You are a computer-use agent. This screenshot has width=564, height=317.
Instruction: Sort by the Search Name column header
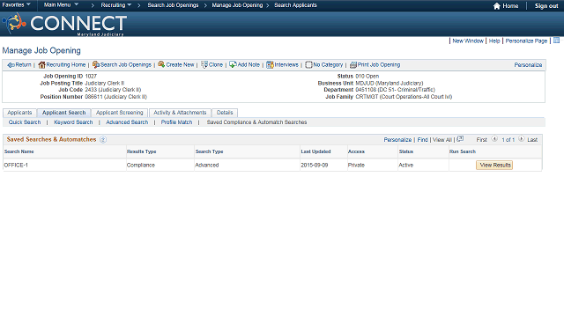click(x=19, y=151)
